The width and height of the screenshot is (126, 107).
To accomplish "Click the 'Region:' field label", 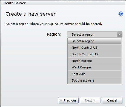I will 54,34.
